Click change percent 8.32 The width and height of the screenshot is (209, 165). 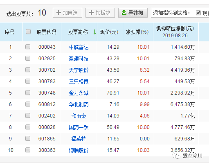point(145,70)
